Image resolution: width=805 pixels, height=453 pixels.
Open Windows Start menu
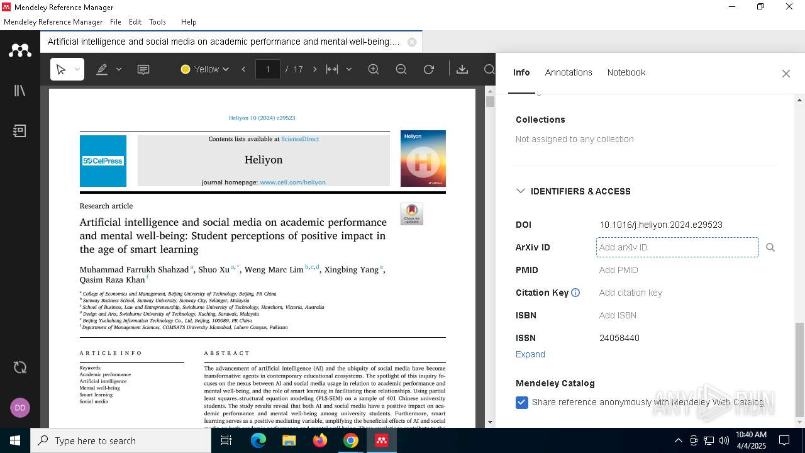pyautogui.click(x=15, y=440)
